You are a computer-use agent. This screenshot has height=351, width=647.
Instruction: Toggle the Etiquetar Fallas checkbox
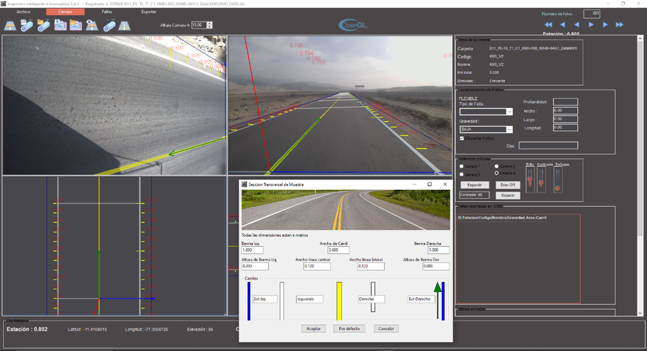pos(462,138)
